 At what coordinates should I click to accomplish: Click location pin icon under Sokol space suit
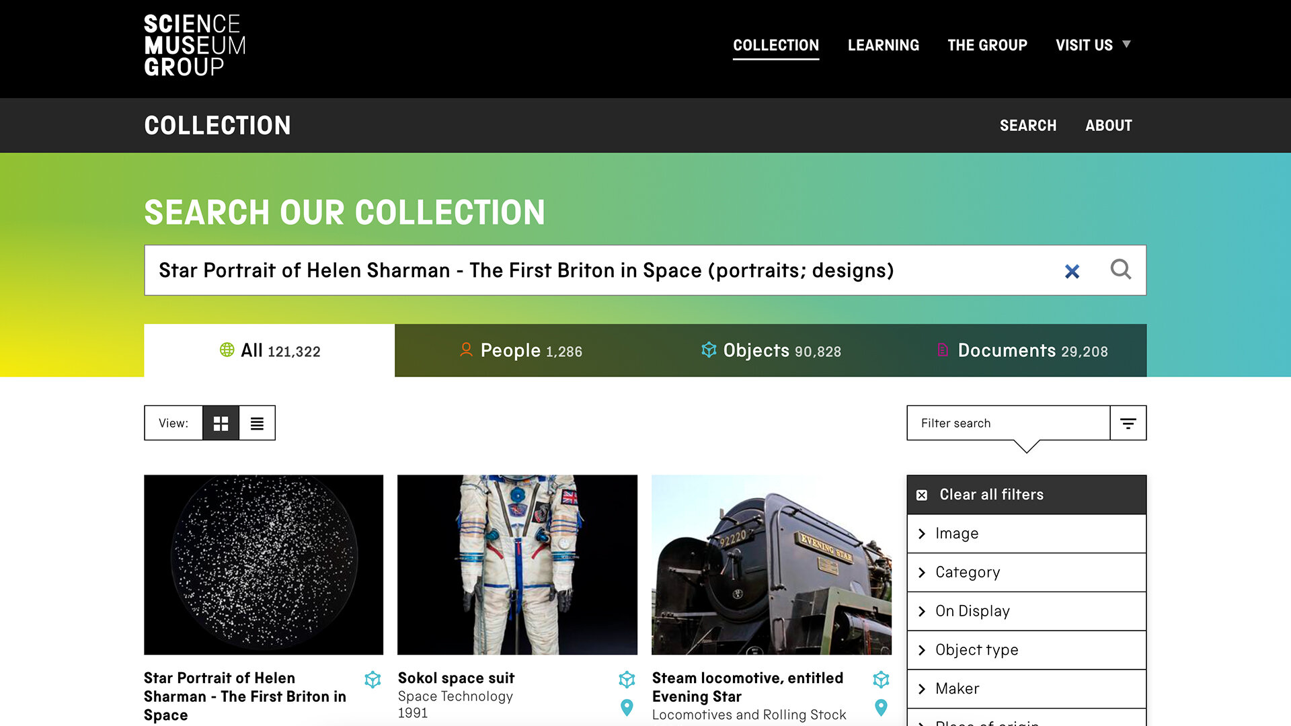627,707
